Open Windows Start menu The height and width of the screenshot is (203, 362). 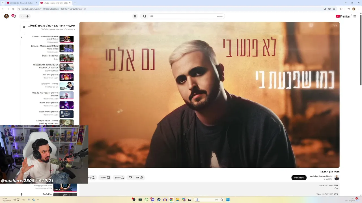(228, 200)
